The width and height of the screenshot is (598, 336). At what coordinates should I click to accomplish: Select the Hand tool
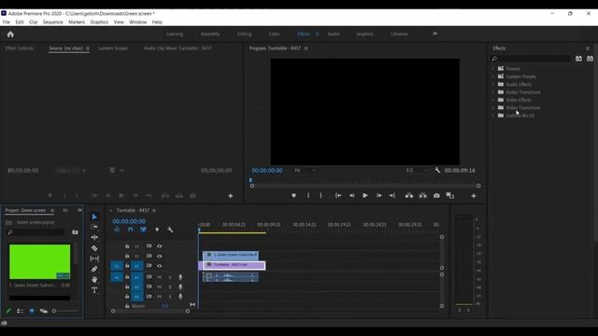coord(94,279)
